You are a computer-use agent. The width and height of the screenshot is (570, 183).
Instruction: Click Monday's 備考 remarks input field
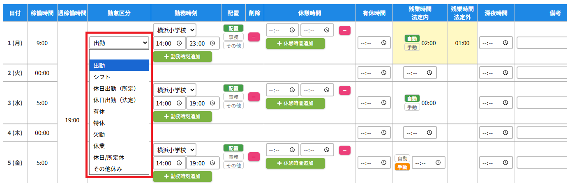point(543,43)
